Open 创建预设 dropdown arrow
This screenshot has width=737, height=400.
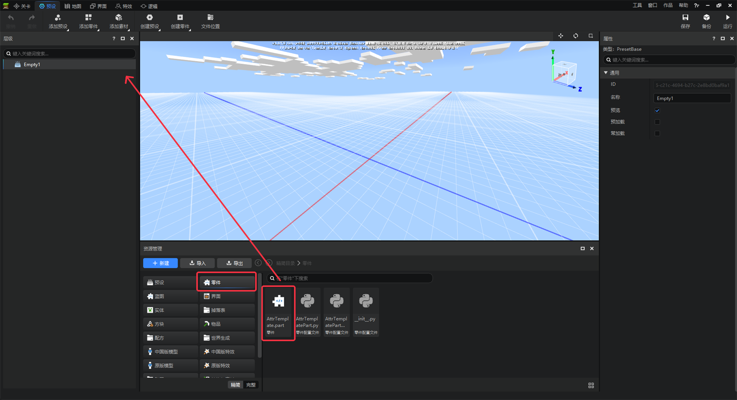tap(159, 30)
